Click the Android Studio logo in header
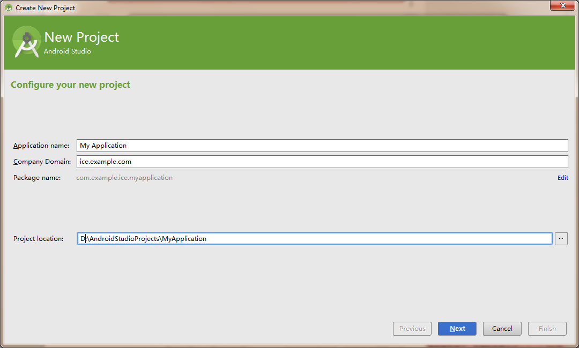This screenshot has height=348, width=579. [x=26, y=42]
